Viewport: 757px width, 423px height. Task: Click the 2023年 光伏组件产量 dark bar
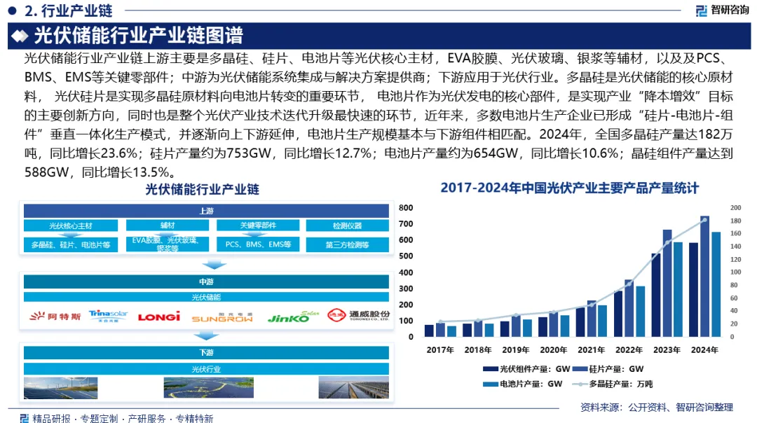pos(656,295)
